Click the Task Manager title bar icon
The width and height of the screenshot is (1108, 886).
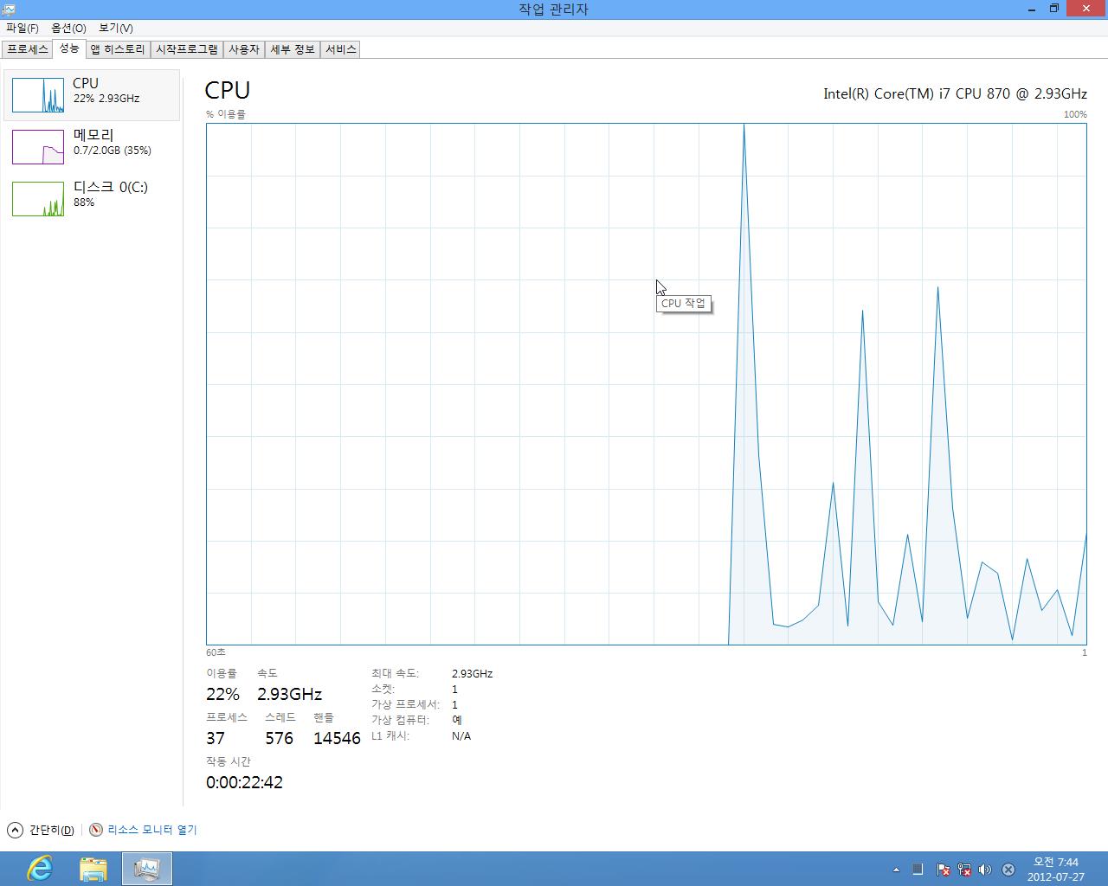tap(8, 9)
